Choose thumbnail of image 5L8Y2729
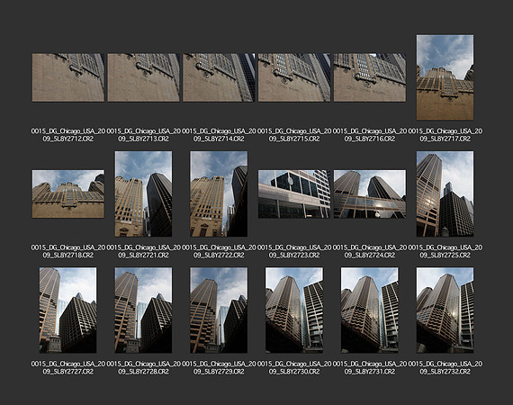 coord(219,310)
